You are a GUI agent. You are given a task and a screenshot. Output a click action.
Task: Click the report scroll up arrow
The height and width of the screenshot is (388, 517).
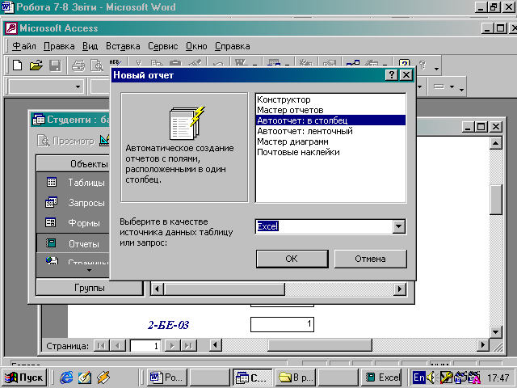pos(495,143)
